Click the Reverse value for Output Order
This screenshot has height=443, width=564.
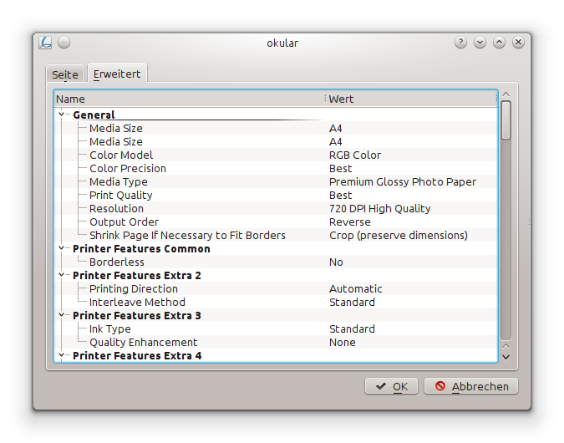(349, 222)
